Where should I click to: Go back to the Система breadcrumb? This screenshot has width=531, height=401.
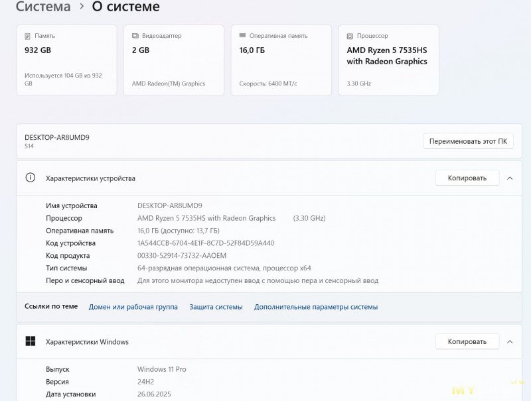(x=43, y=7)
